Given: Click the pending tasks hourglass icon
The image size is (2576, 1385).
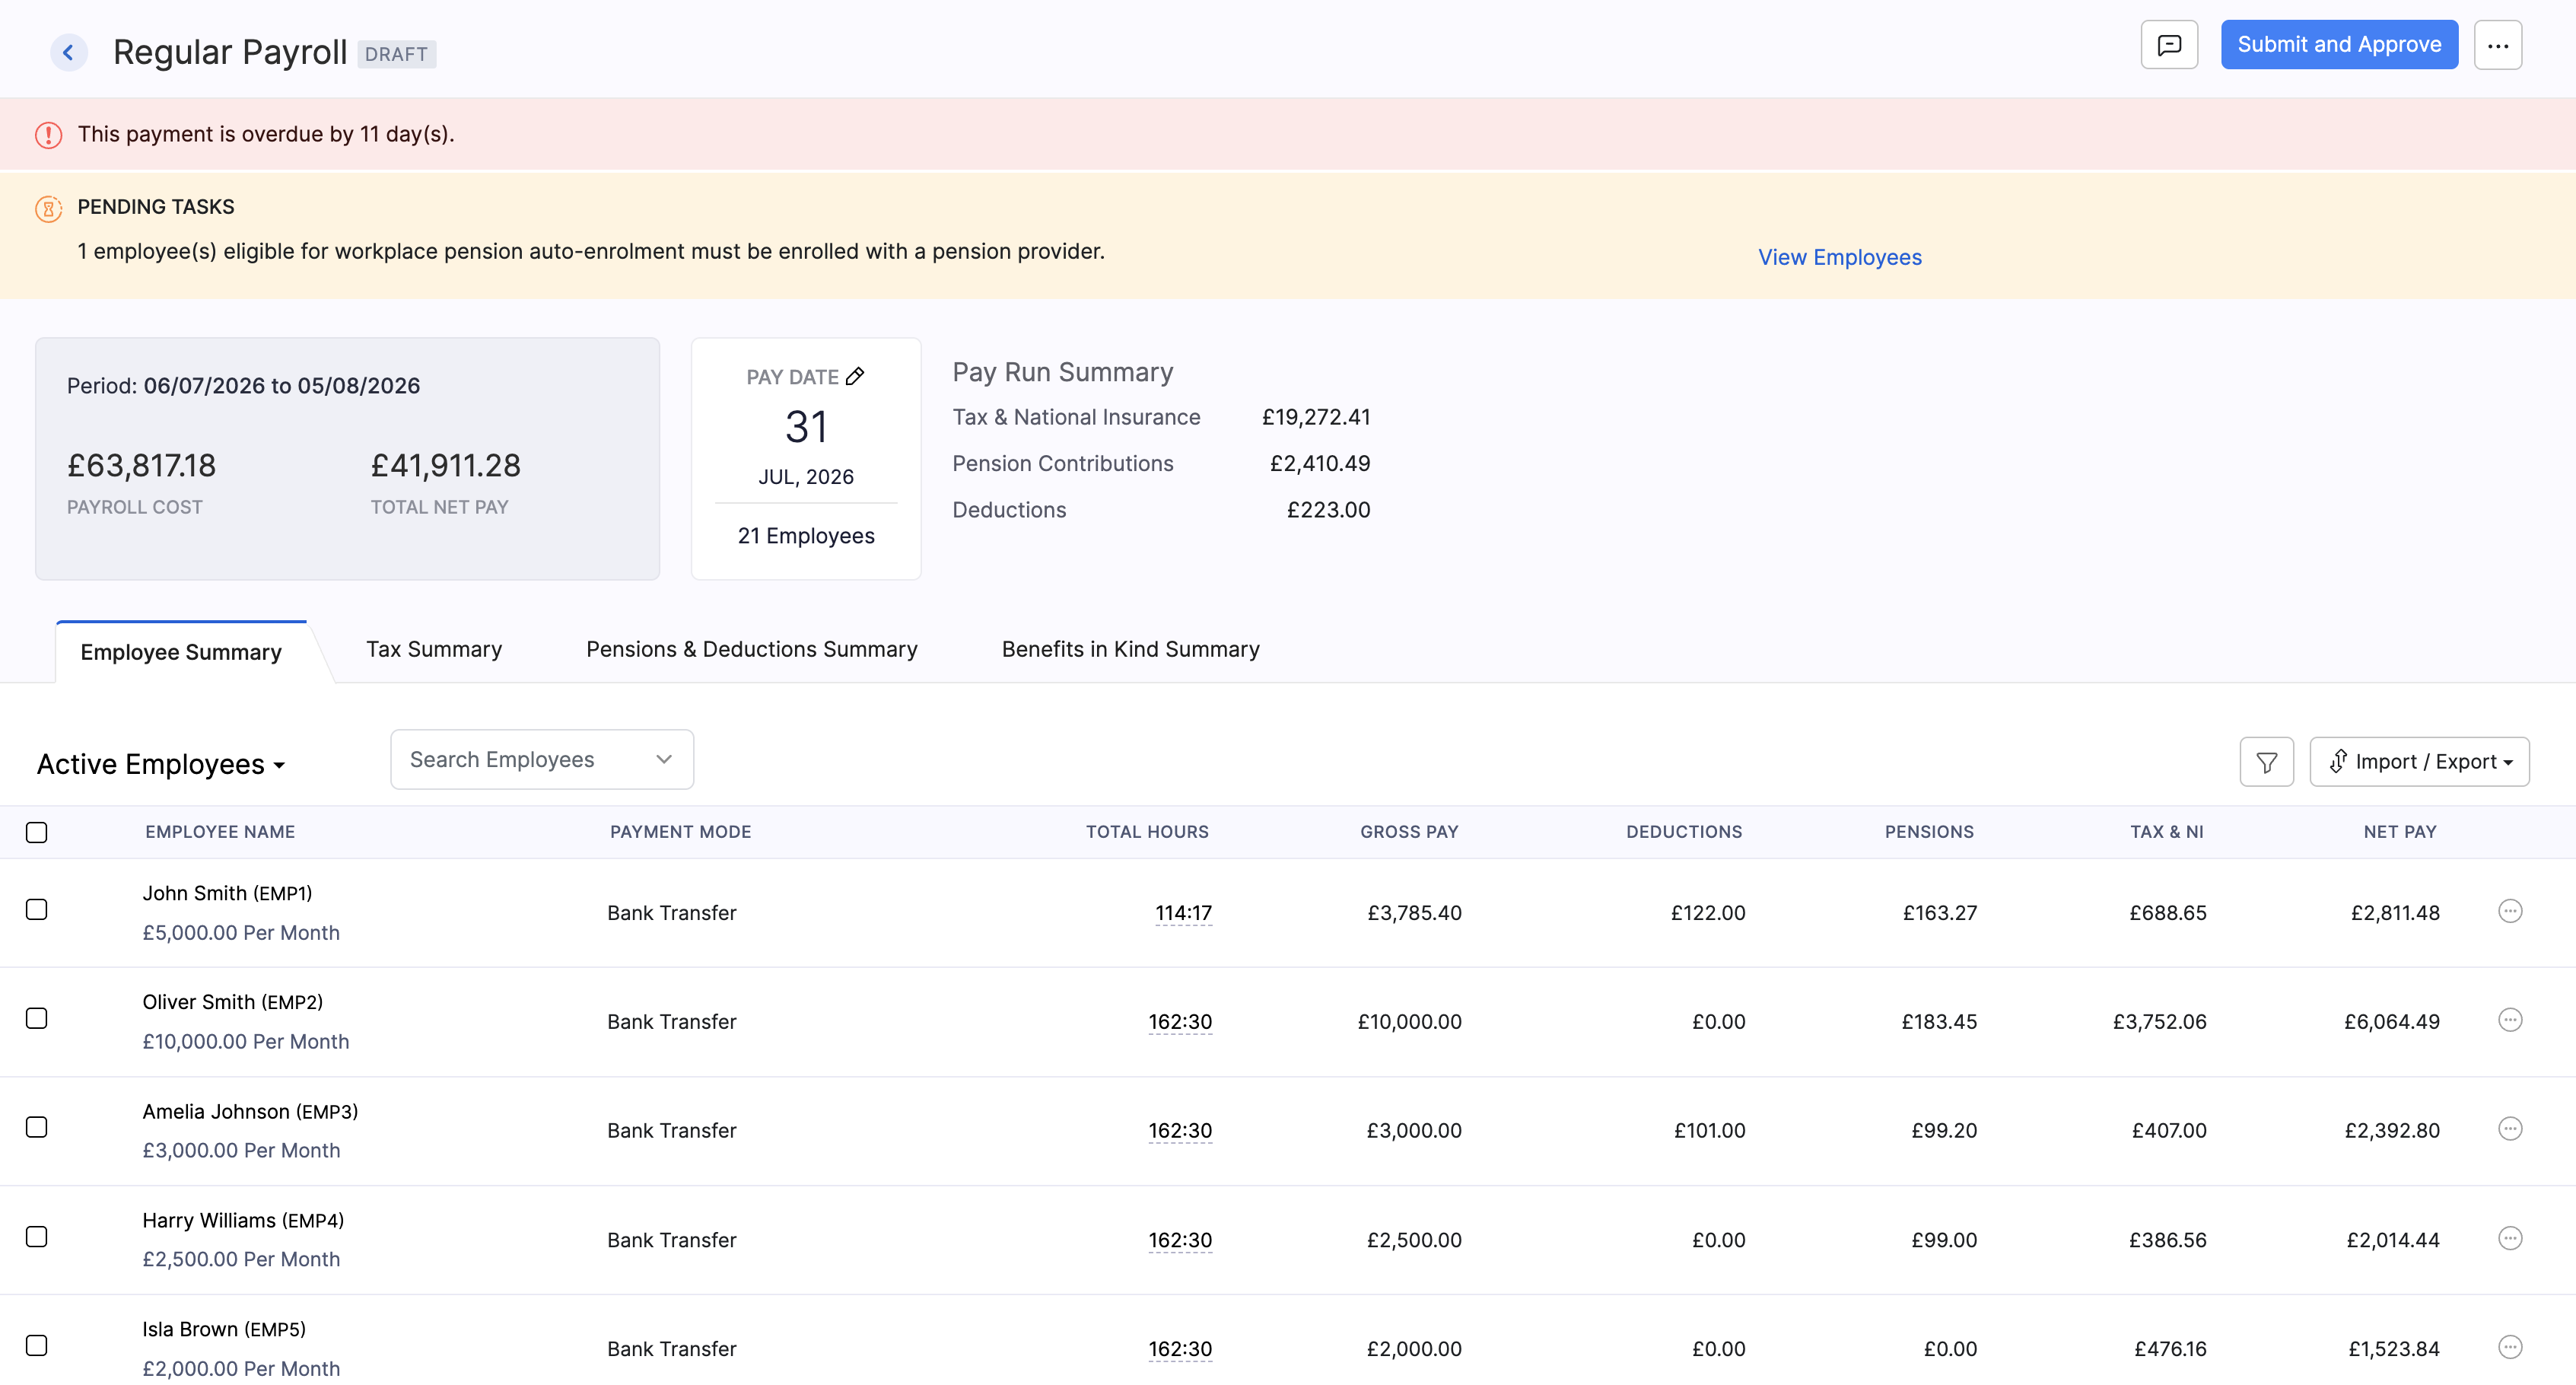Looking at the screenshot, I should [x=49, y=208].
